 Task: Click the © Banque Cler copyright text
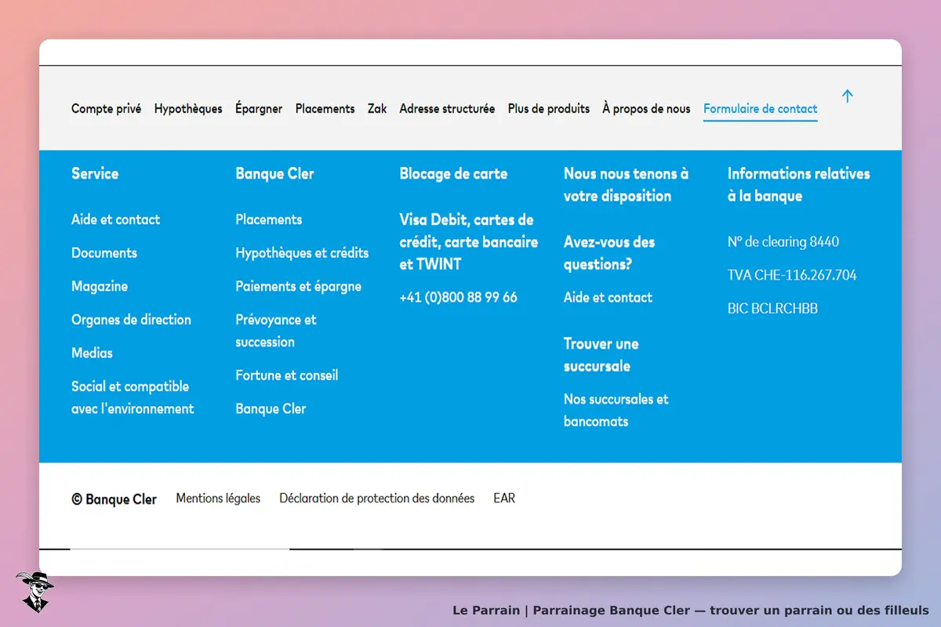click(x=114, y=499)
